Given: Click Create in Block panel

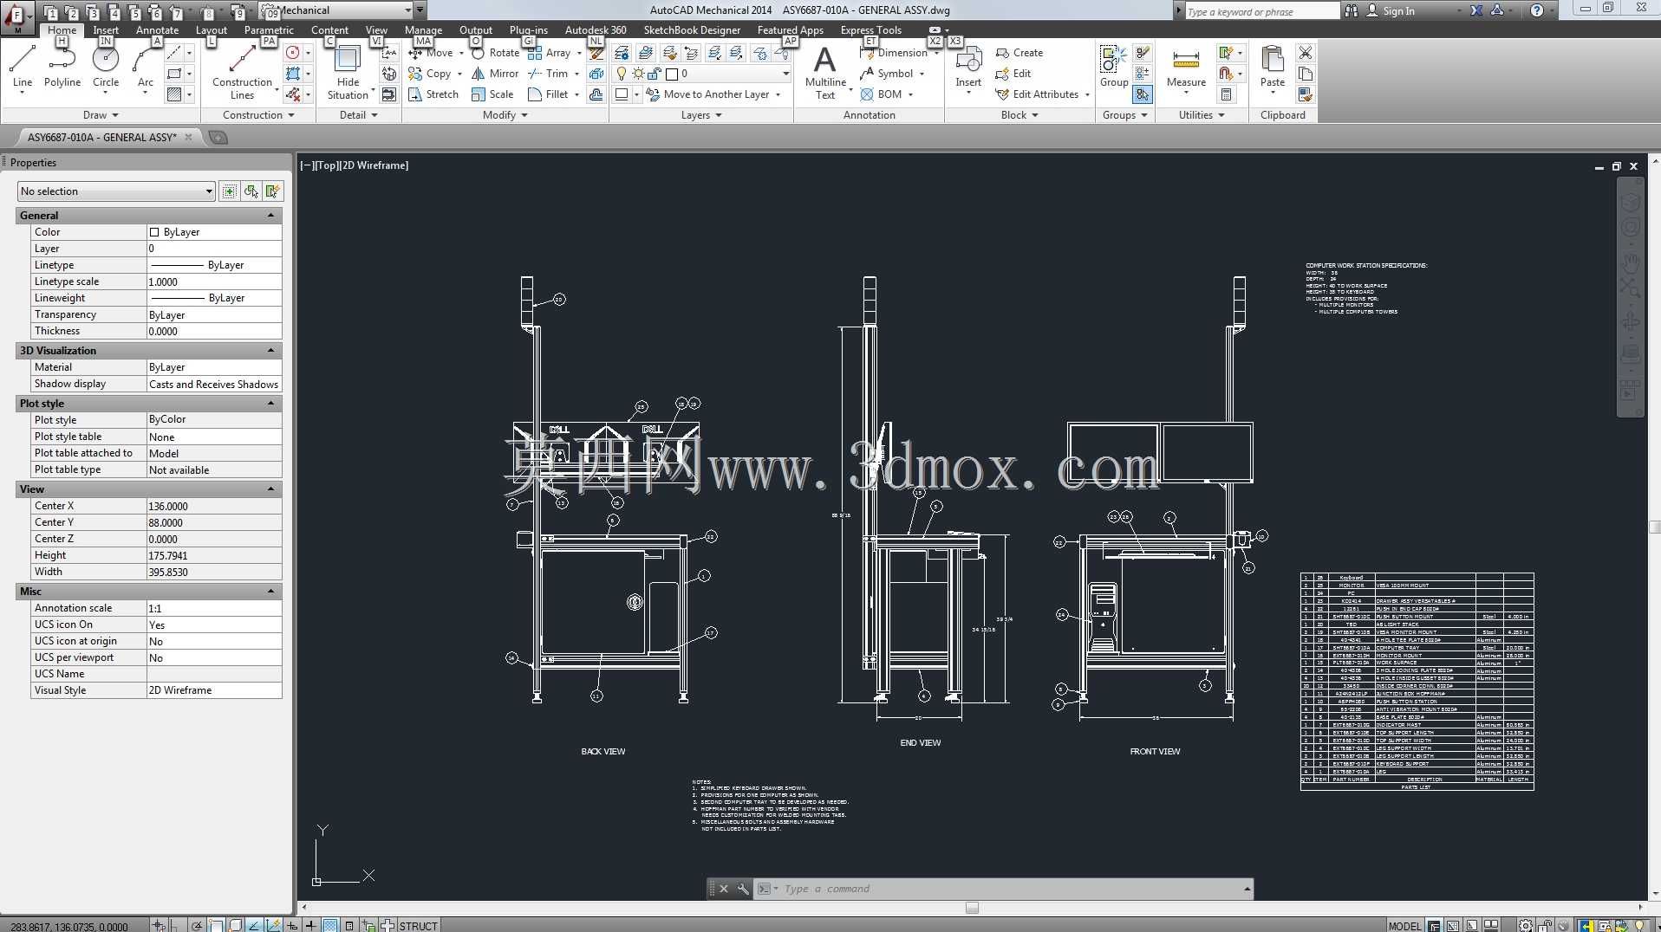Looking at the screenshot, I should [1019, 53].
